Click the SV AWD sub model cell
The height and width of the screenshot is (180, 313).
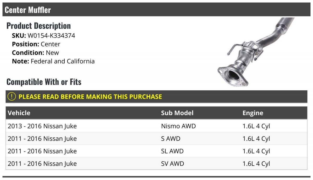(x=172, y=164)
